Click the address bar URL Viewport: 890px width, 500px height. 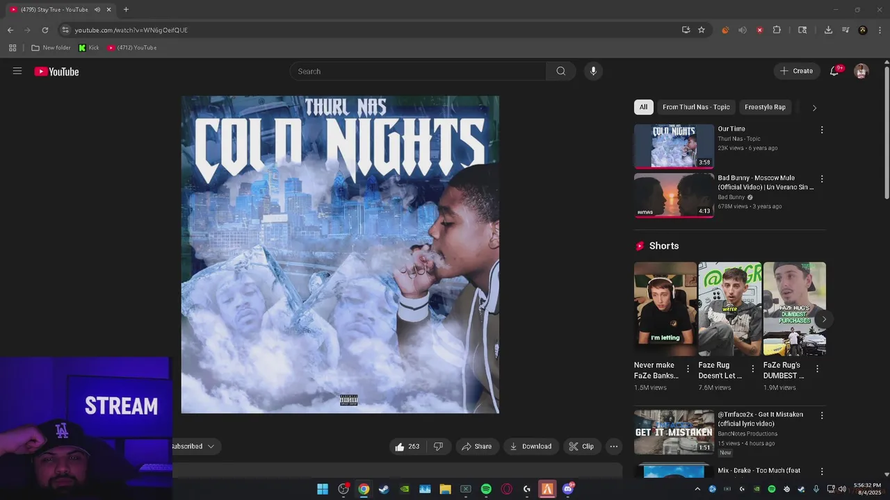(x=131, y=30)
